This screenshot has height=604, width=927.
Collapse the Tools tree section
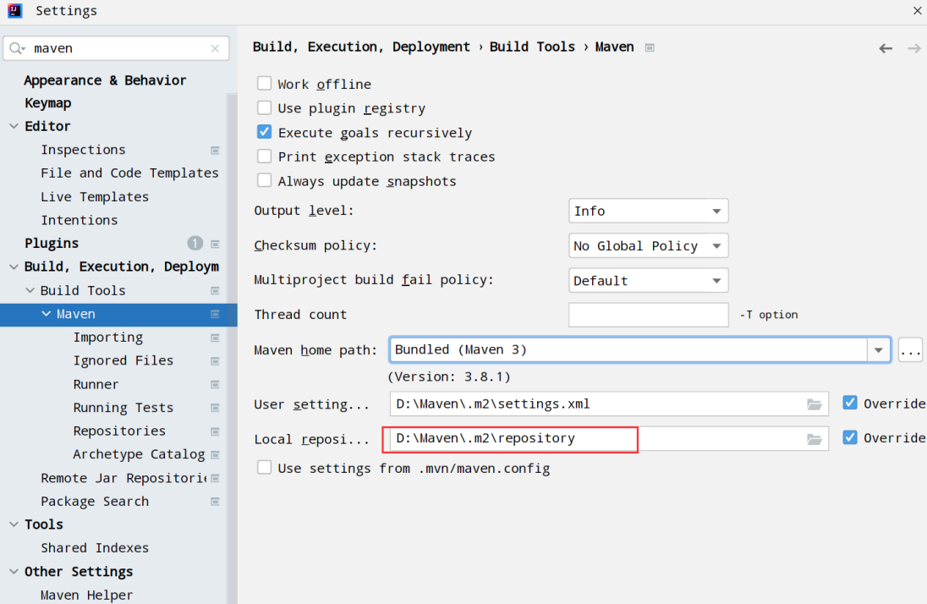[14, 524]
